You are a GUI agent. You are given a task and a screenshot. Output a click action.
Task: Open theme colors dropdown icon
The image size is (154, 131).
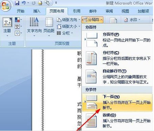18,20
